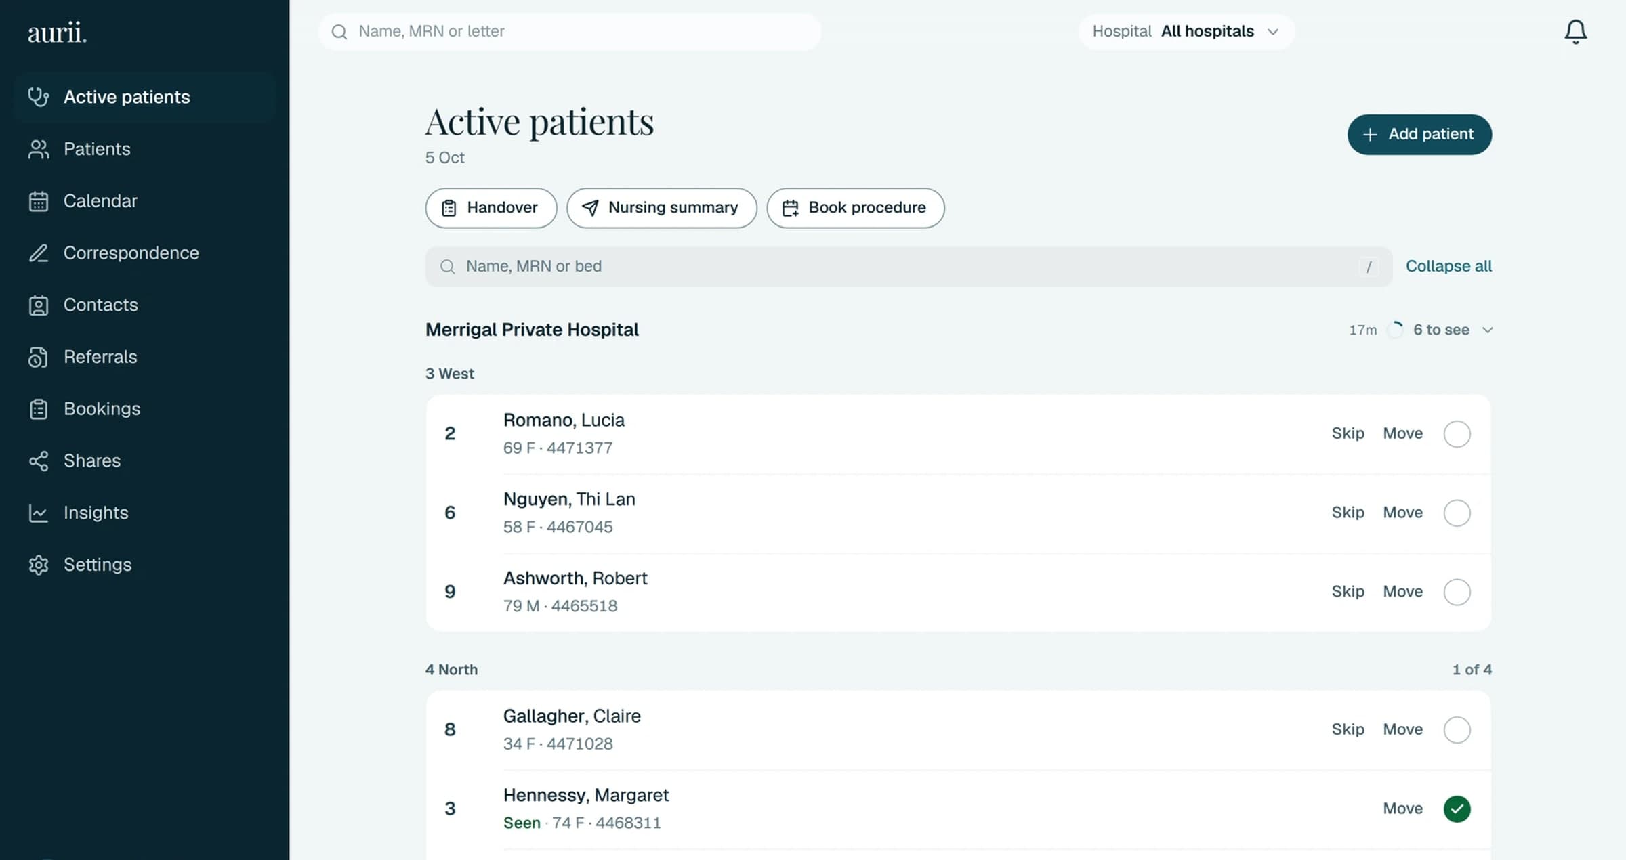Open Patients in the sidebar
1626x860 pixels.
click(x=144, y=149)
